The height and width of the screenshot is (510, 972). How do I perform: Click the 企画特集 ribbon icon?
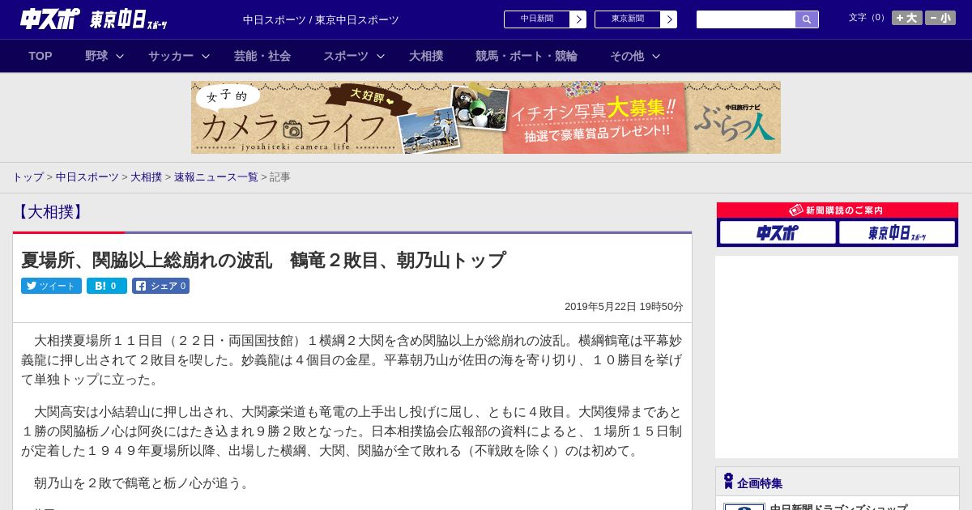pos(728,482)
